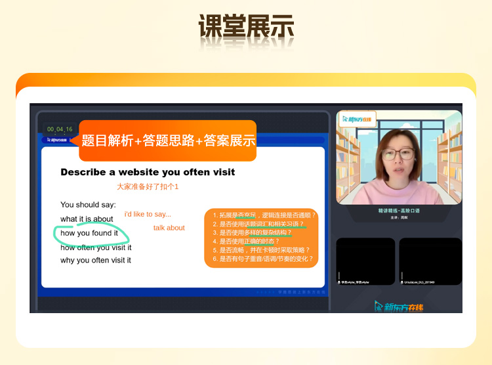Click the orange checklist box of six questions
Viewport: 492px width, 365px height.
click(x=262, y=237)
